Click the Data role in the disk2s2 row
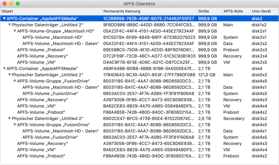This screenshot has height=165, width=279. [x=228, y=44]
